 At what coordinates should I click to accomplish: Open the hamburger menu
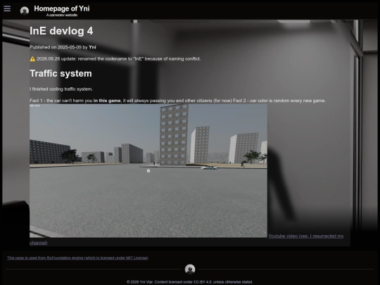coord(7,8)
